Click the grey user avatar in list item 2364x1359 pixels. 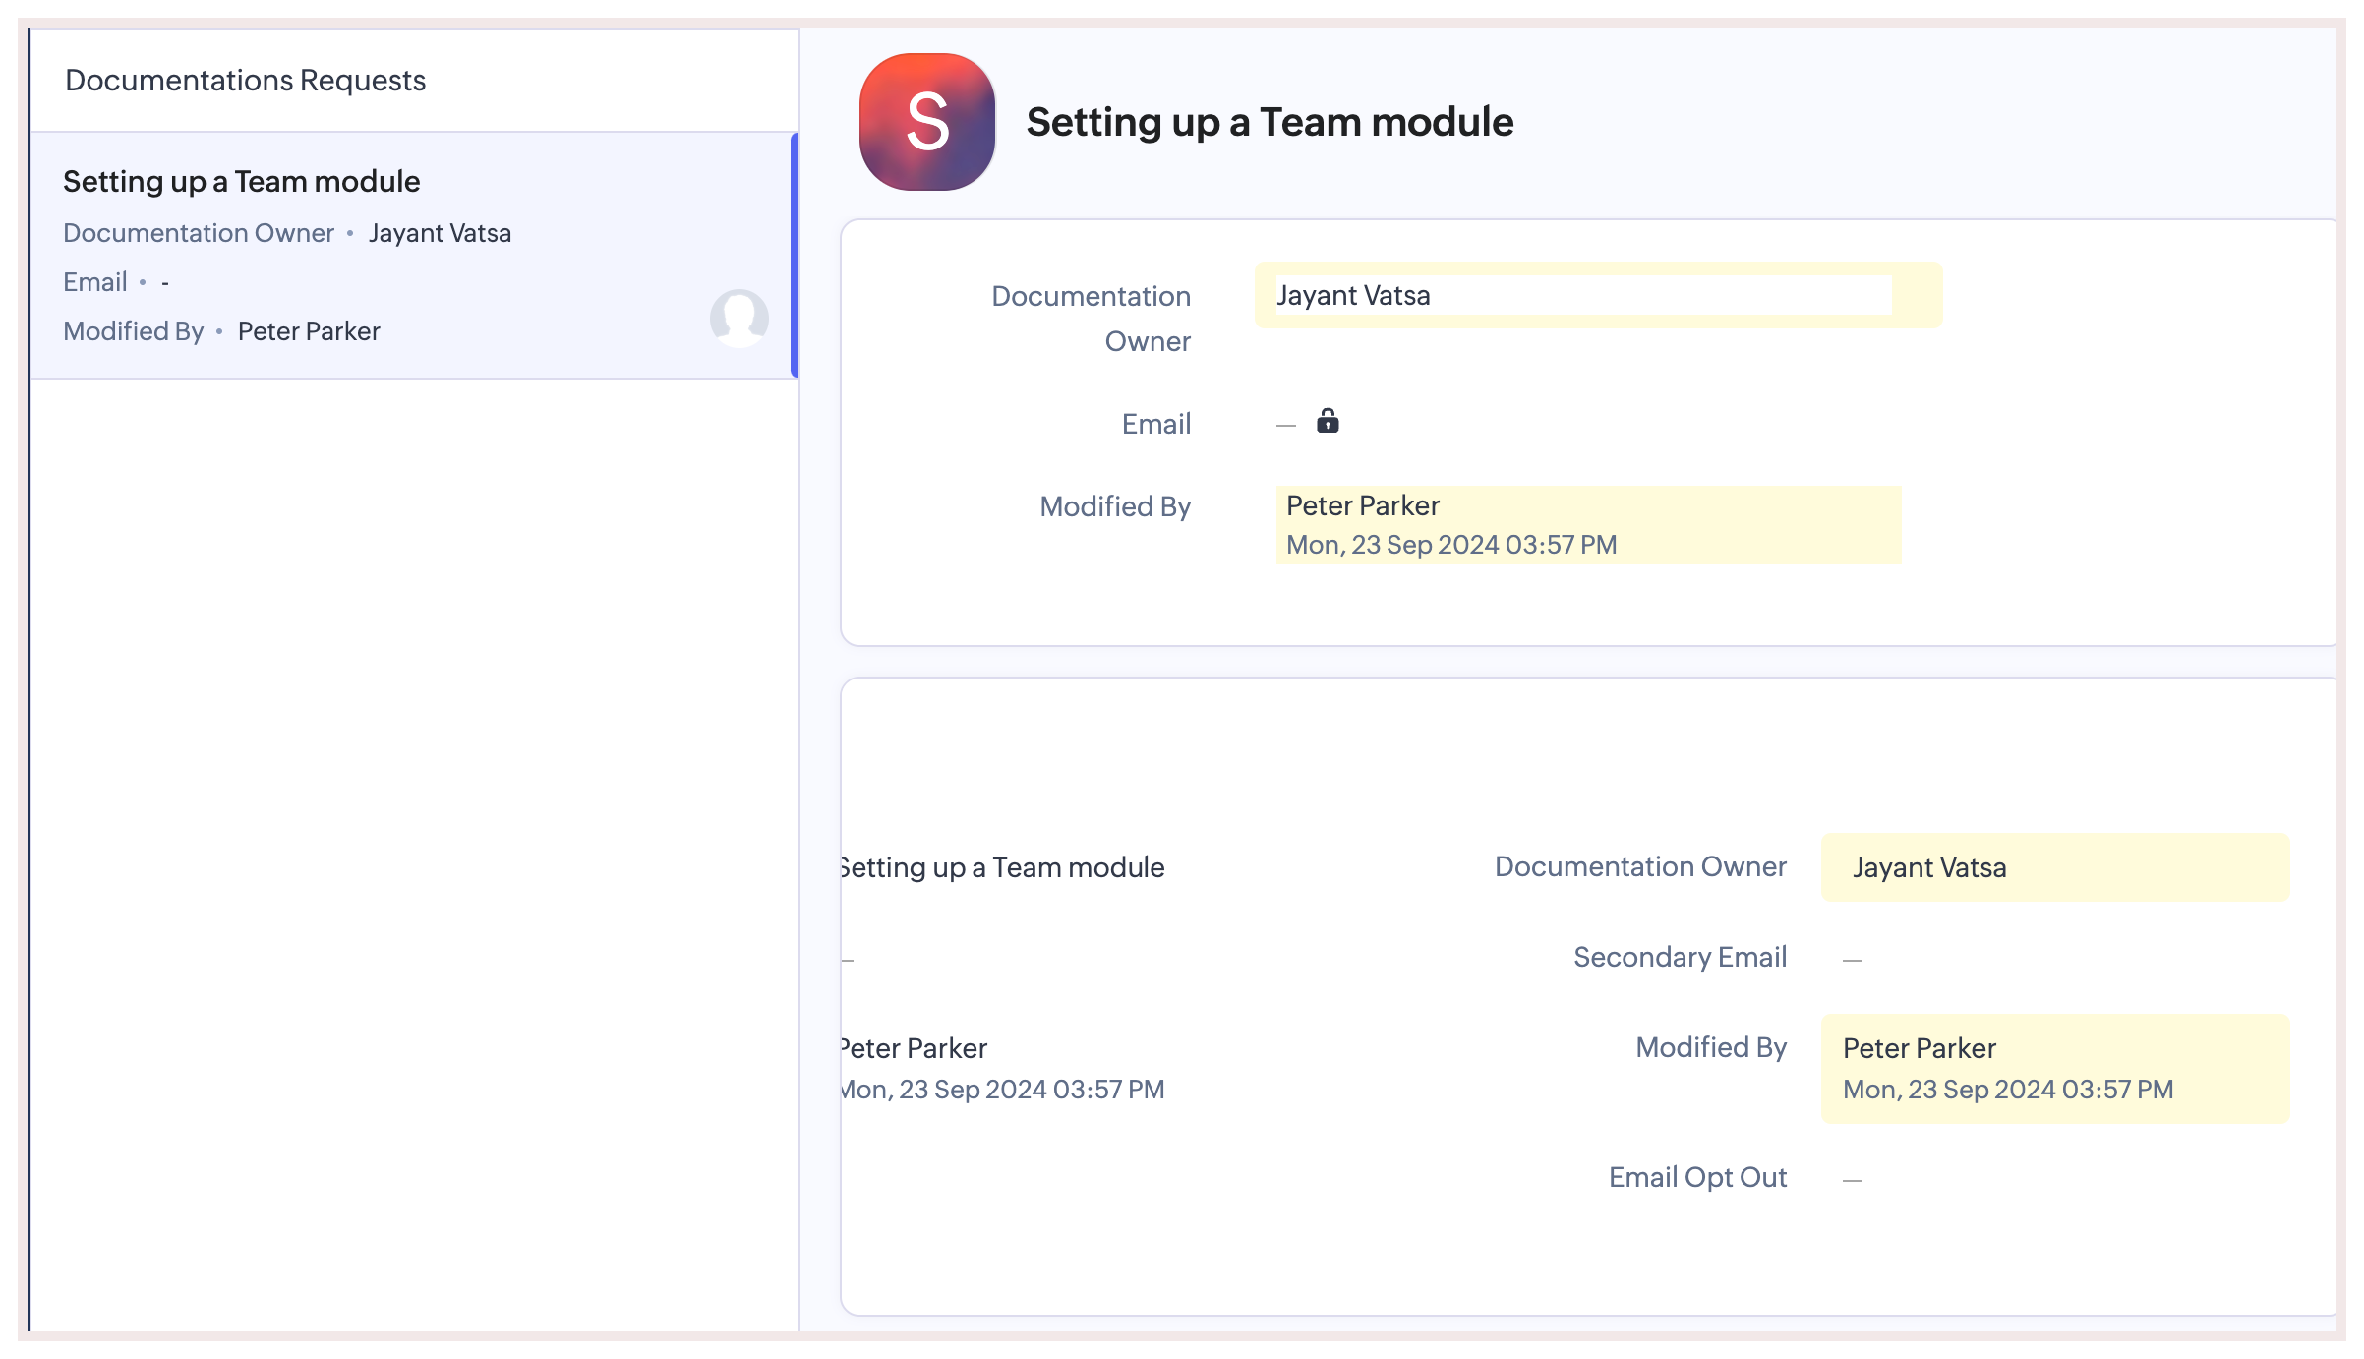pos(739,317)
